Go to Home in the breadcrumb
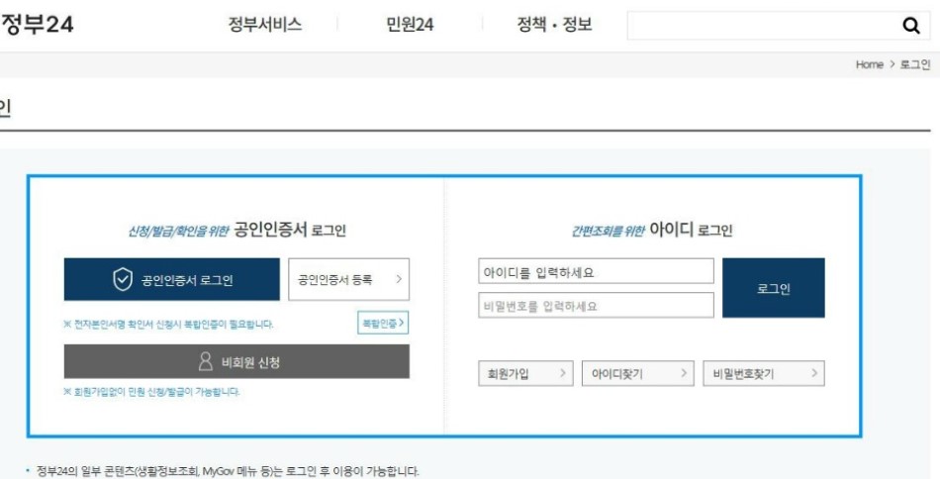The image size is (940, 479). click(870, 64)
